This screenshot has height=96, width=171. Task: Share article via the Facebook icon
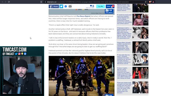[50, 6]
